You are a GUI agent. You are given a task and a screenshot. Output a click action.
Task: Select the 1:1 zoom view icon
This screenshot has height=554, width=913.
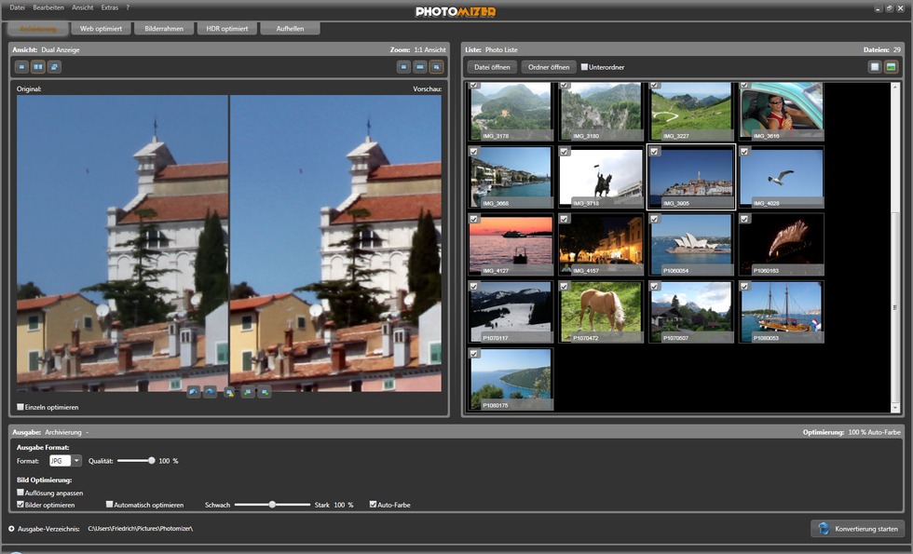436,67
